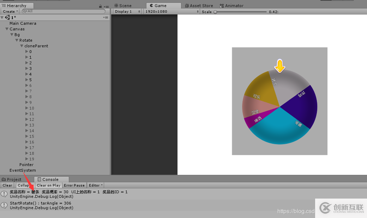The image size is (367, 218).
Task: Collapse the Bg object
Action: (x=12, y=35)
